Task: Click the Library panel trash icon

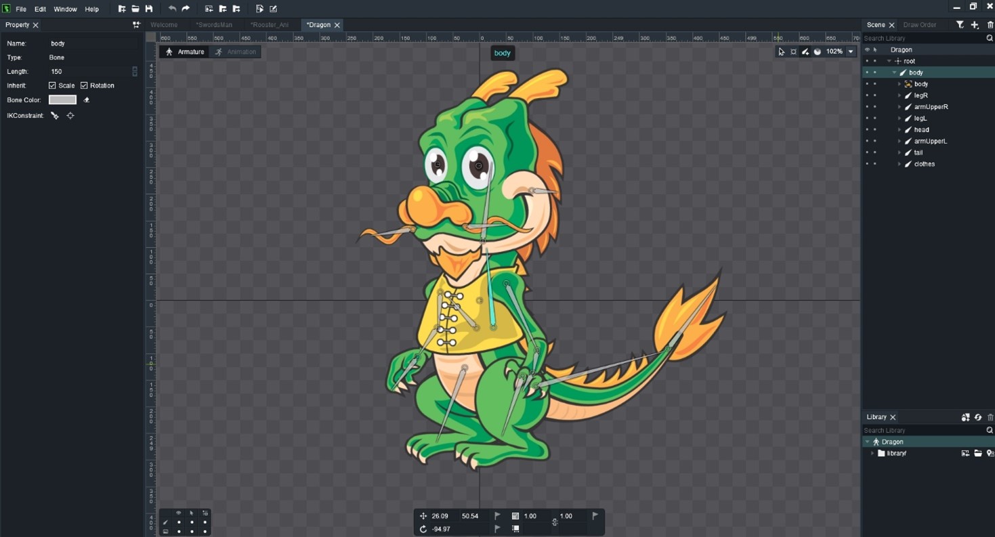Action: point(990,417)
